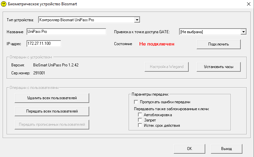Viewport: 254px width, 157px height.
Task: Enable the Истек срок действия checkbox
Action: pos(140,125)
